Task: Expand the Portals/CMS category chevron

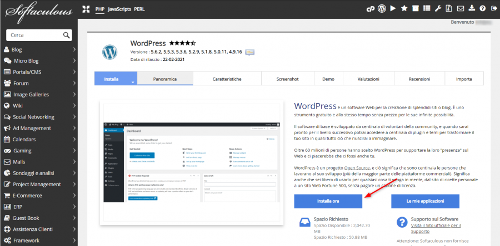Action: point(74,72)
